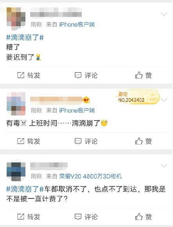
Task: Open first poster's avatar
Action: [x=16, y=17]
